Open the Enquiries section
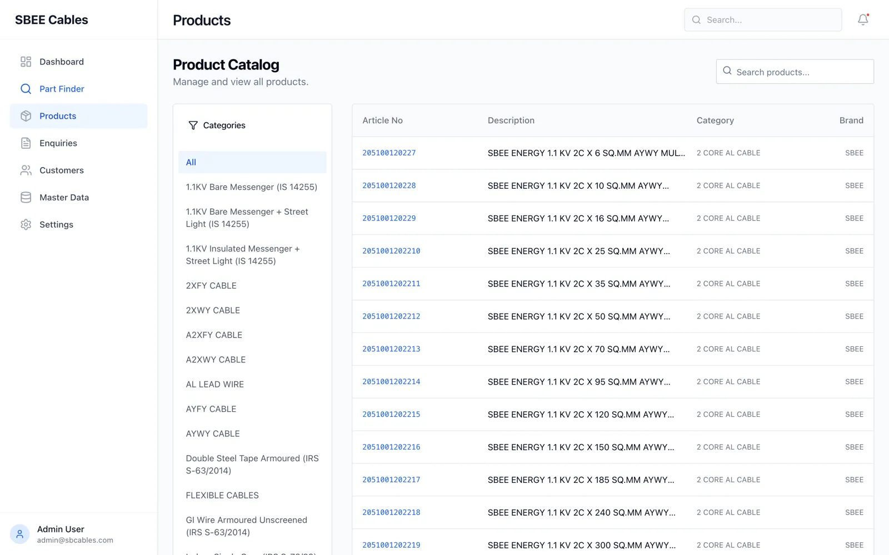The height and width of the screenshot is (555, 889). (78, 143)
